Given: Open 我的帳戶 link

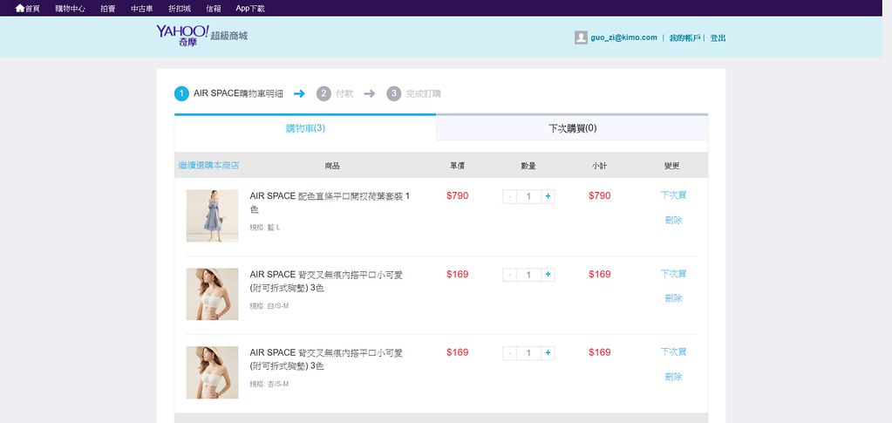Looking at the screenshot, I should 685,38.
